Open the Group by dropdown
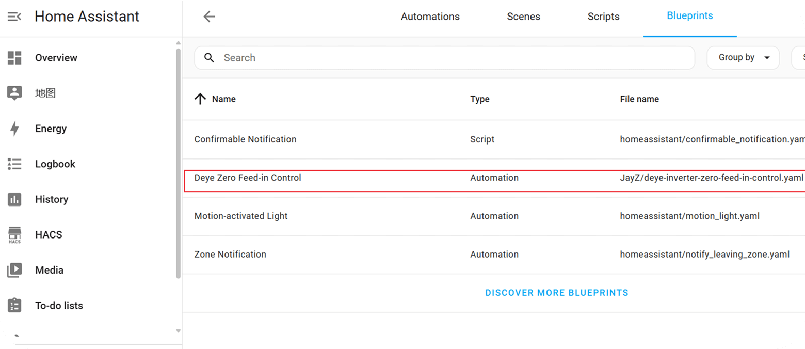This screenshot has width=805, height=349. point(743,58)
